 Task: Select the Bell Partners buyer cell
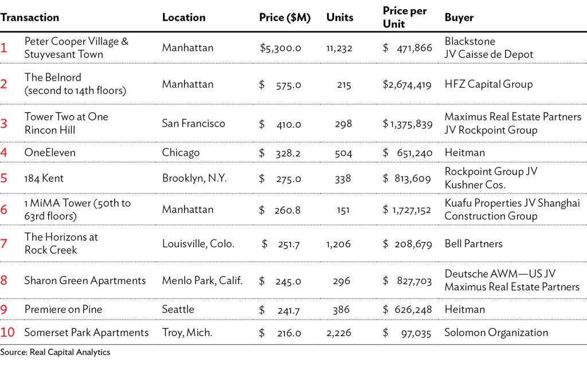click(473, 243)
